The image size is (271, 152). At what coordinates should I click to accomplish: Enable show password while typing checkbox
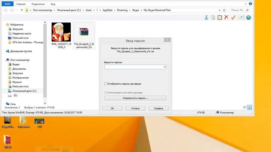tap(105, 84)
